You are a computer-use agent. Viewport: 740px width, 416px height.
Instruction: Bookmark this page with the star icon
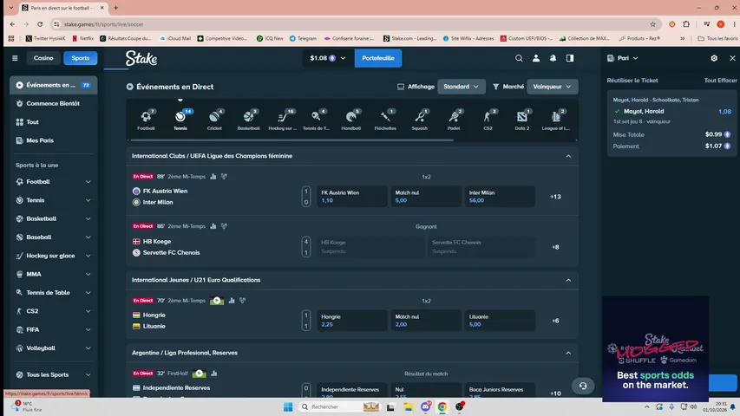point(652,24)
